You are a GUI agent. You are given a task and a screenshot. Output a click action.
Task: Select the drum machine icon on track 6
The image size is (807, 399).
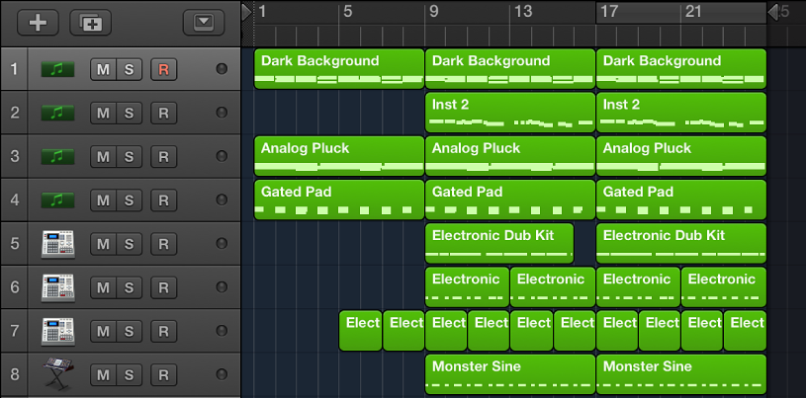tap(57, 286)
